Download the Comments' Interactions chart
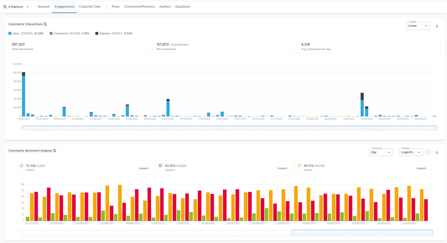This screenshot has height=243, width=447. point(437,26)
